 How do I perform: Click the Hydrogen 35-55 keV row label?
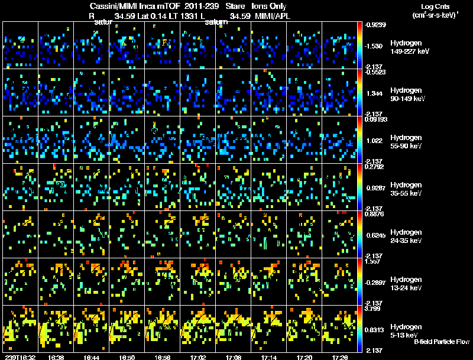406,189
